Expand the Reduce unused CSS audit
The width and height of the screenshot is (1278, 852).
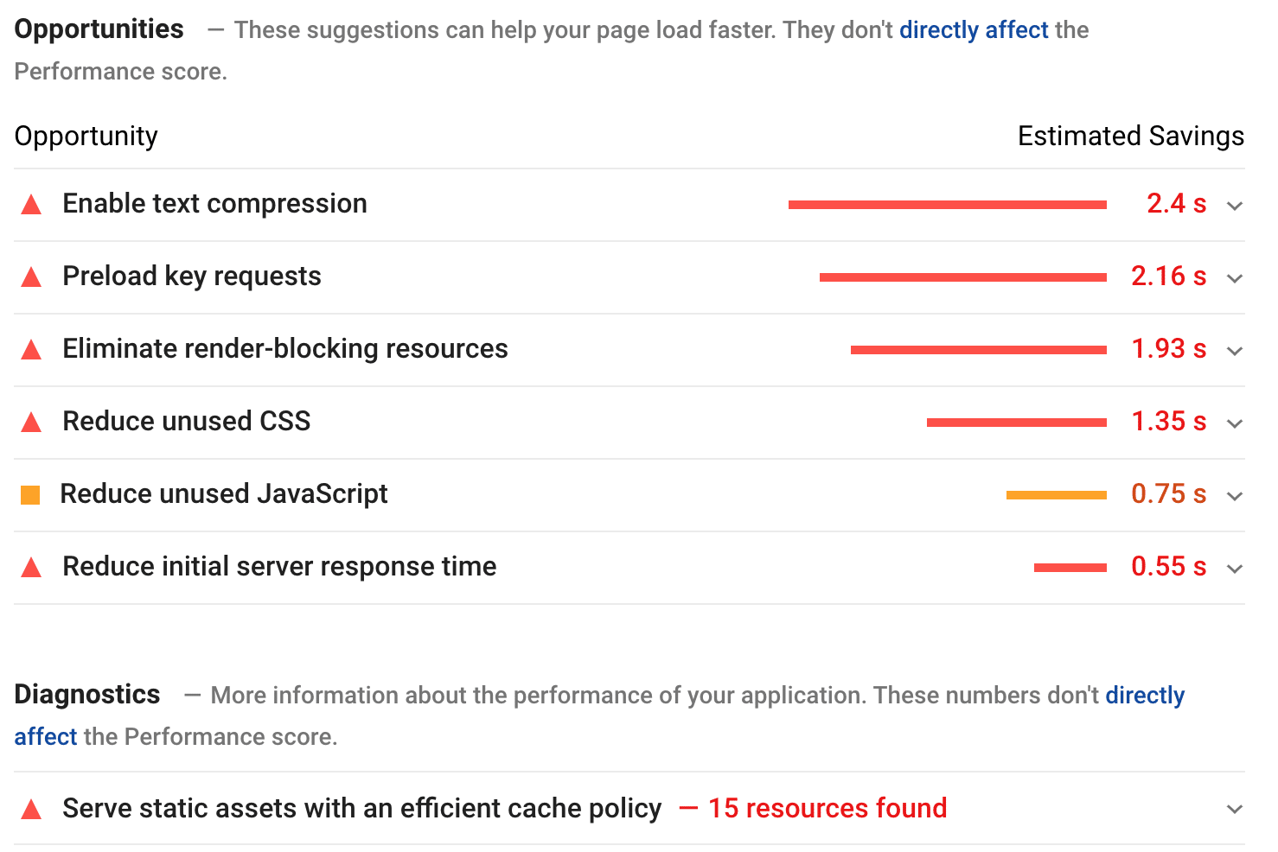coord(1235,423)
